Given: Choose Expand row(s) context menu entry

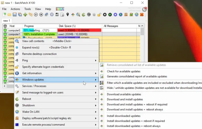Looking at the screenshot, I should (x=57, y=47).
